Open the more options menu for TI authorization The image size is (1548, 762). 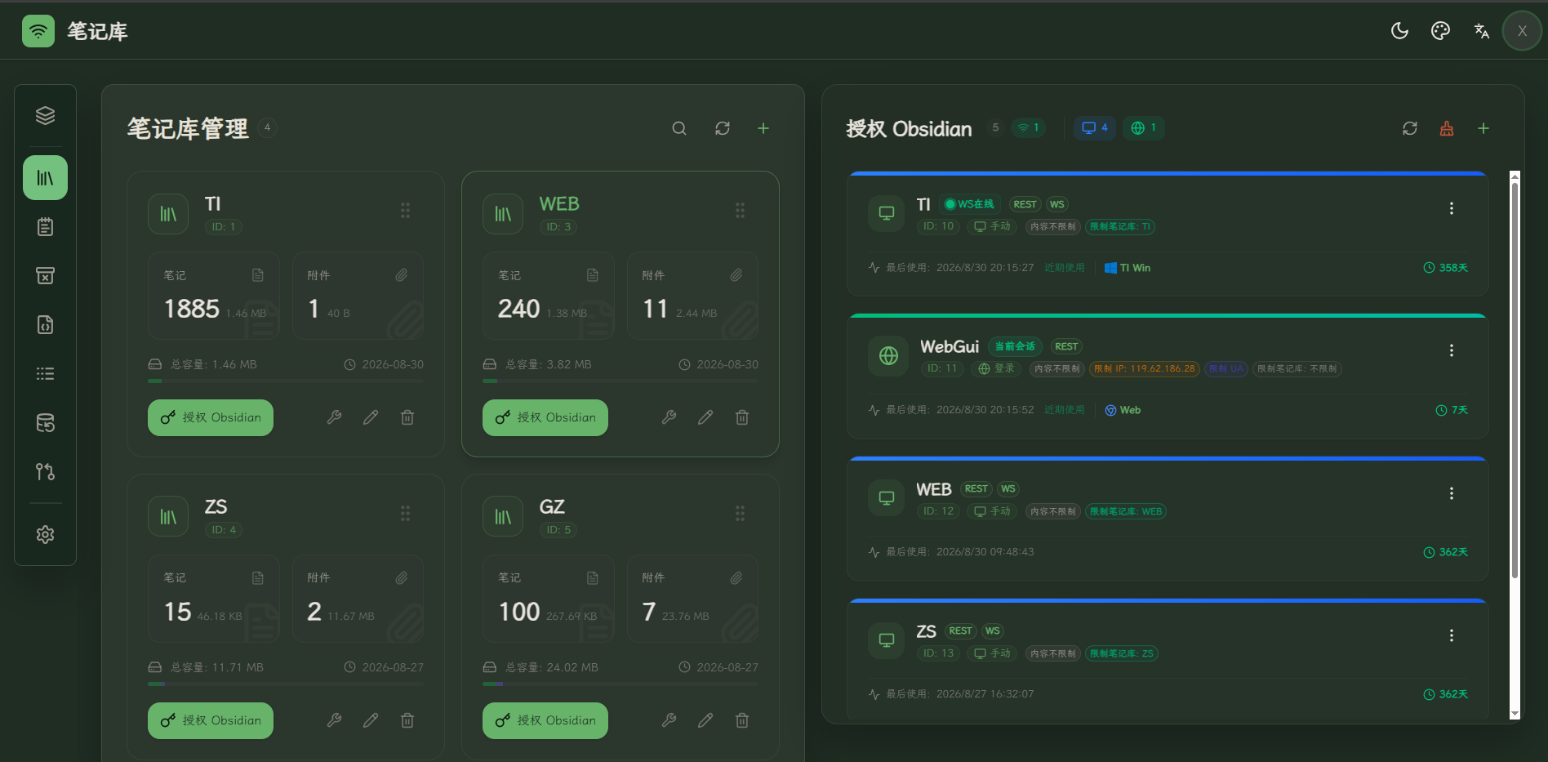(1452, 208)
